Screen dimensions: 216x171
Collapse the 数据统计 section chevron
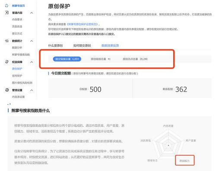(x=32, y=41)
